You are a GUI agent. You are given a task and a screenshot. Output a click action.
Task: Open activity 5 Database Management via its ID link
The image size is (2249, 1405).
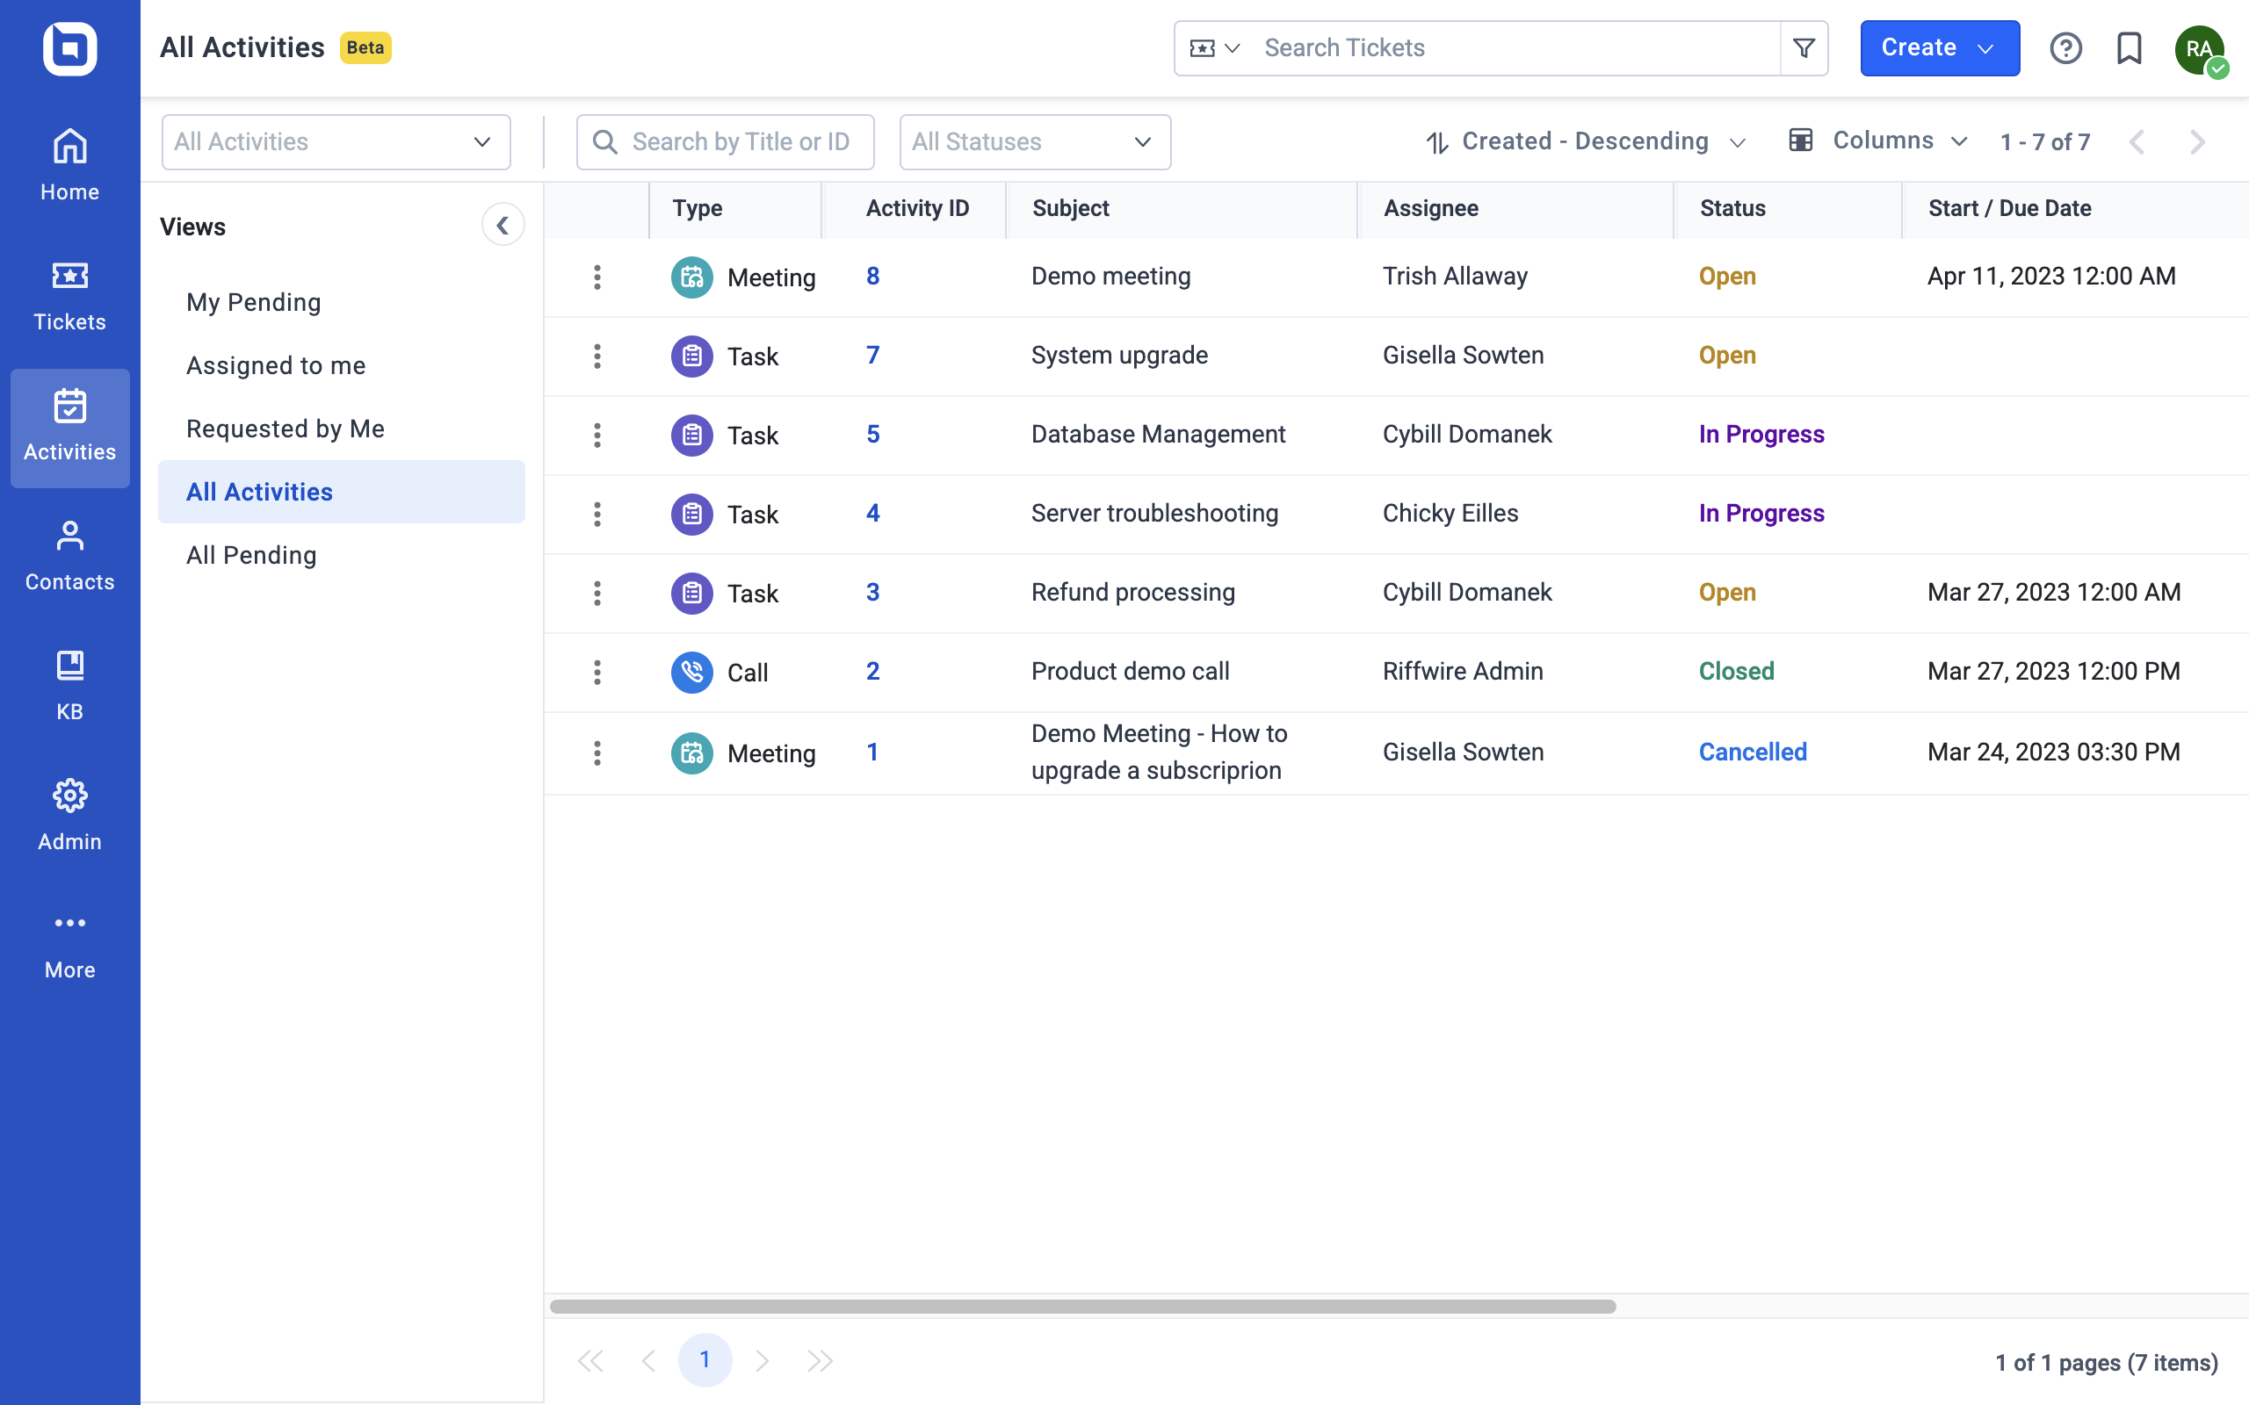[872, 434]
